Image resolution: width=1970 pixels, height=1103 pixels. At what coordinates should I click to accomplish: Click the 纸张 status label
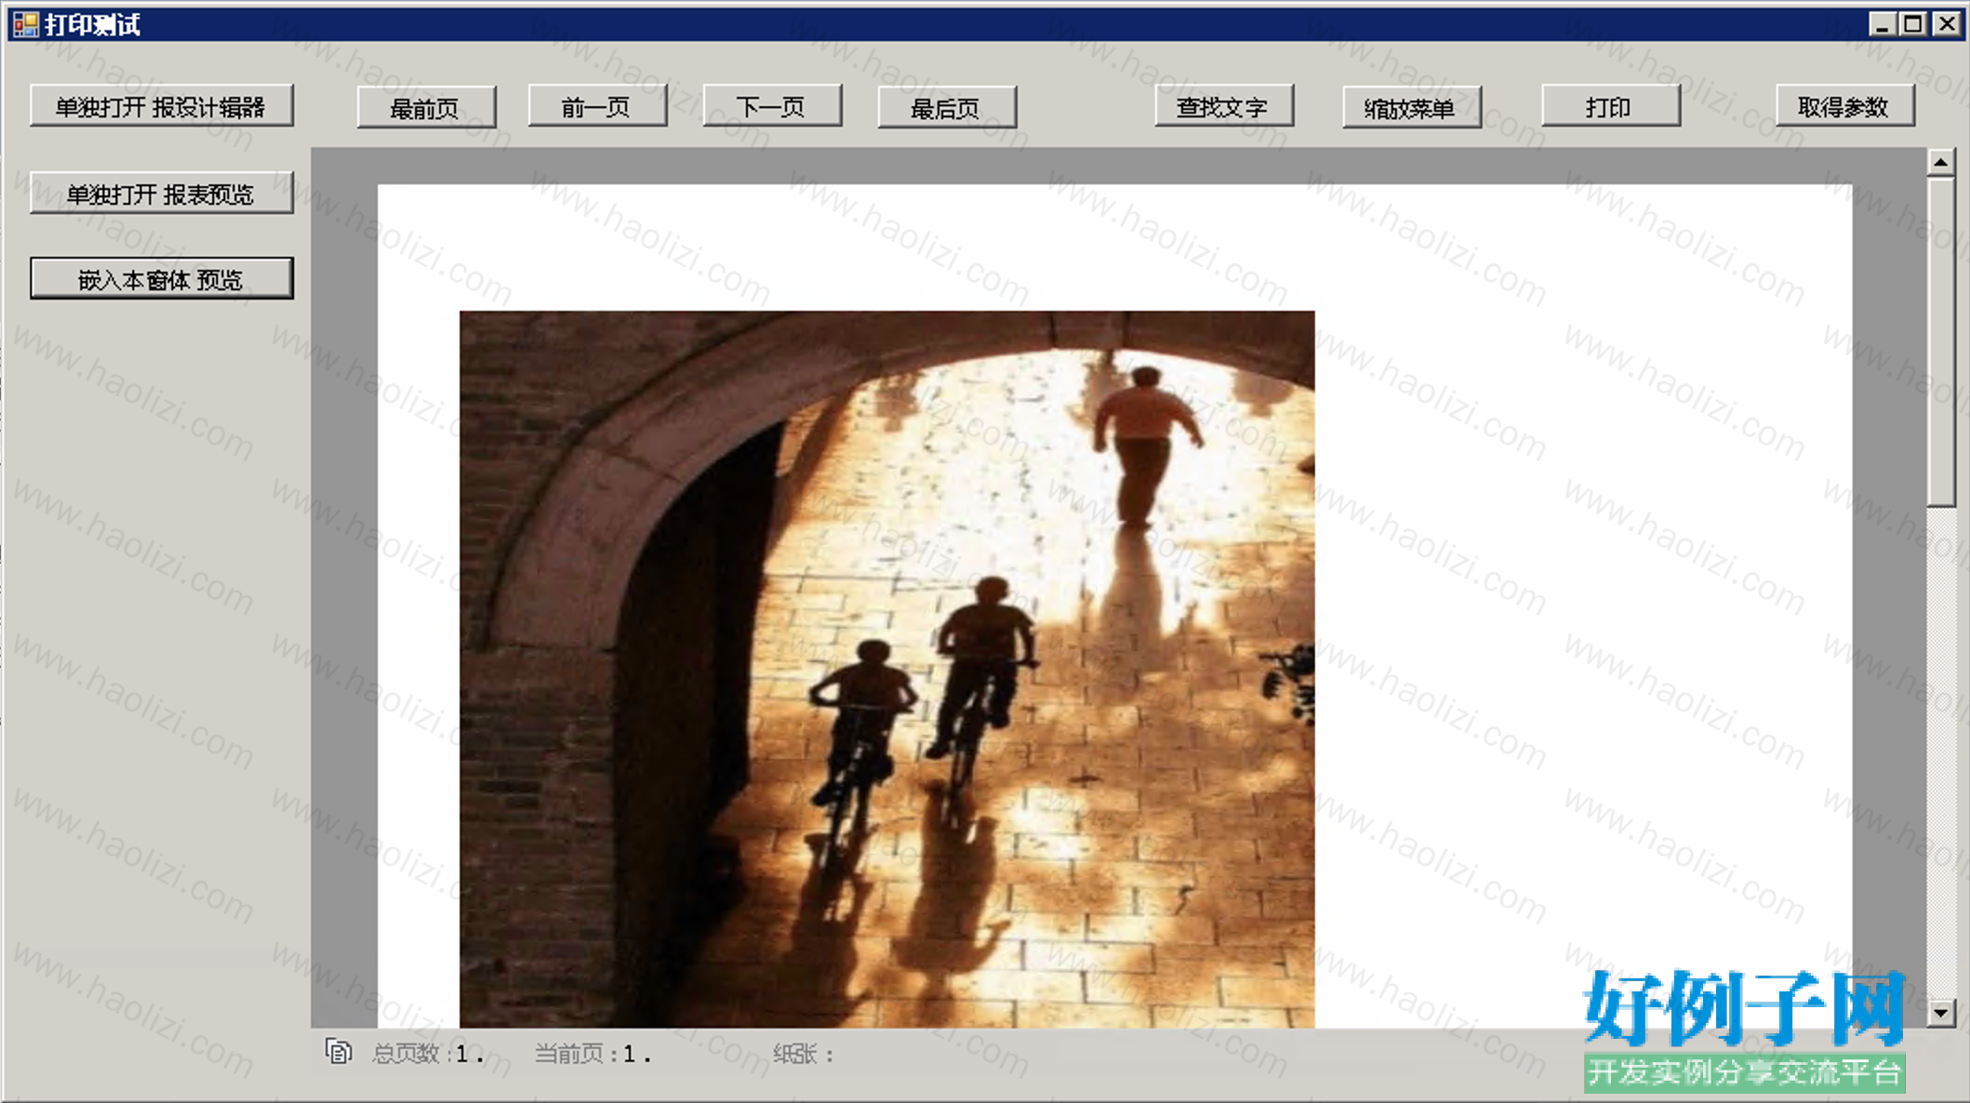point(804,1054)
